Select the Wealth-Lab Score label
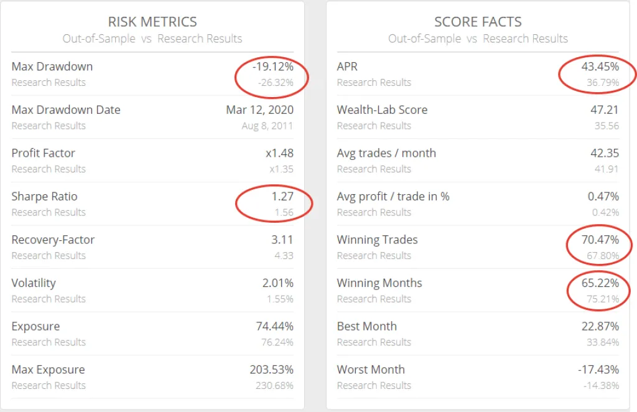 pos(382,110)
